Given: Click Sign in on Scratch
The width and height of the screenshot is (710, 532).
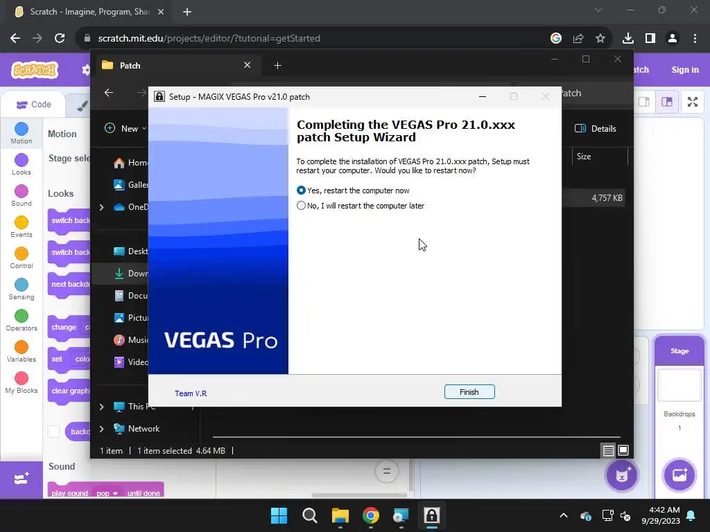Looking at the screenshot, I should click(x=684, y=70).
